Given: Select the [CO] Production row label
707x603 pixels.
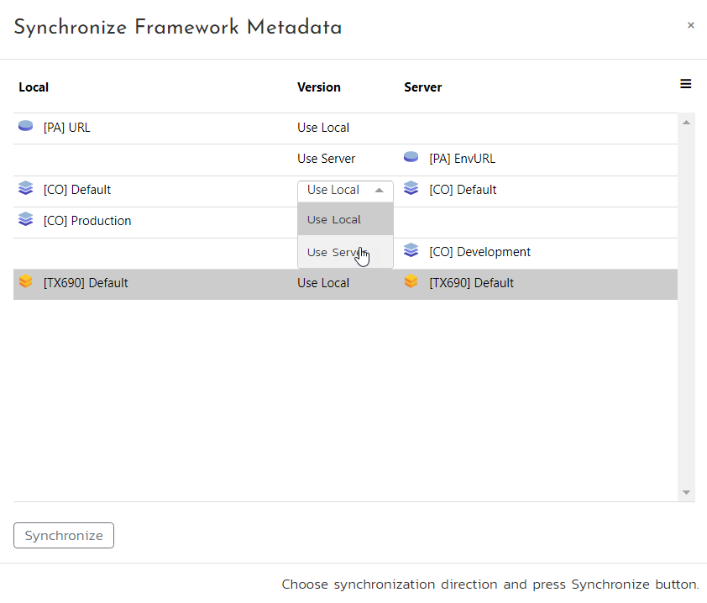Looking at the screenshot, I should (x=87, y=221).
